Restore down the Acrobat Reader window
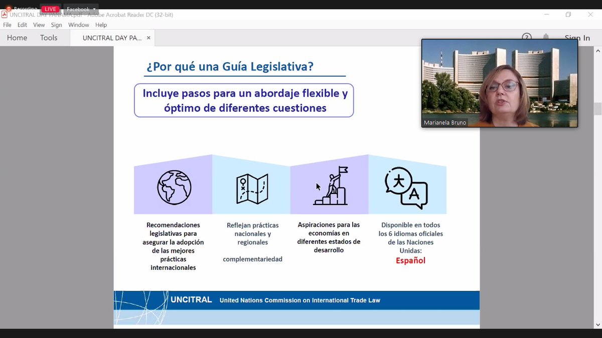 (x=568, y=15)
